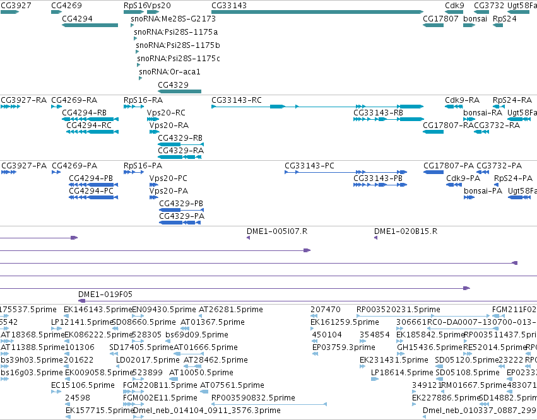Open the GH15436.5prime EST label

pos(430,347)
